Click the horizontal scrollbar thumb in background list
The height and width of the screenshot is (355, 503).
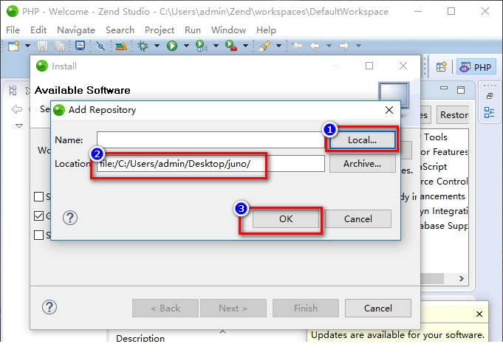pyautogui.click(x=432, y=278)
